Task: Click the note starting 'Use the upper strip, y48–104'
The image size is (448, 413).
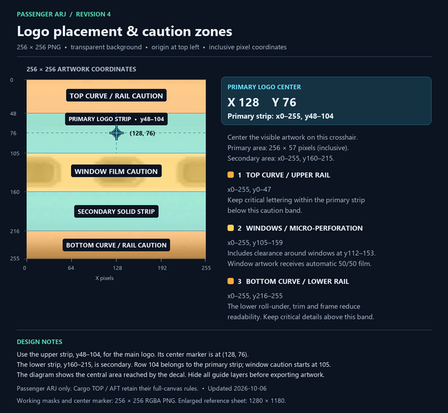Action: click(132, 354)
